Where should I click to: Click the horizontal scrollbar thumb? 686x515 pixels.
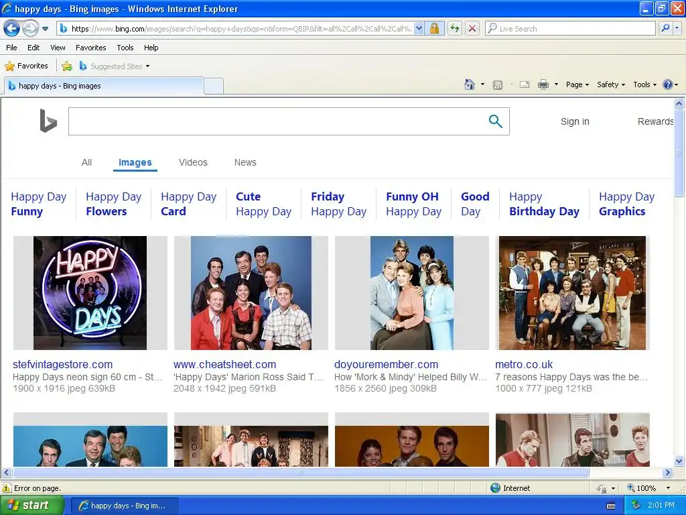click(x=301, y=473)
